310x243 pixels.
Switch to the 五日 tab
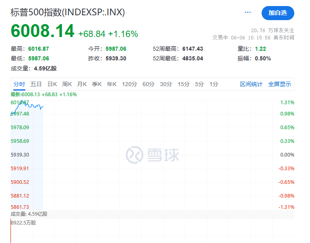coord(36,84)
